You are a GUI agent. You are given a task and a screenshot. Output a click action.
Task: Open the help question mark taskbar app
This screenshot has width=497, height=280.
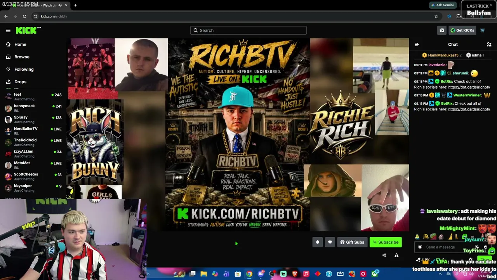[x=329, y=274]
